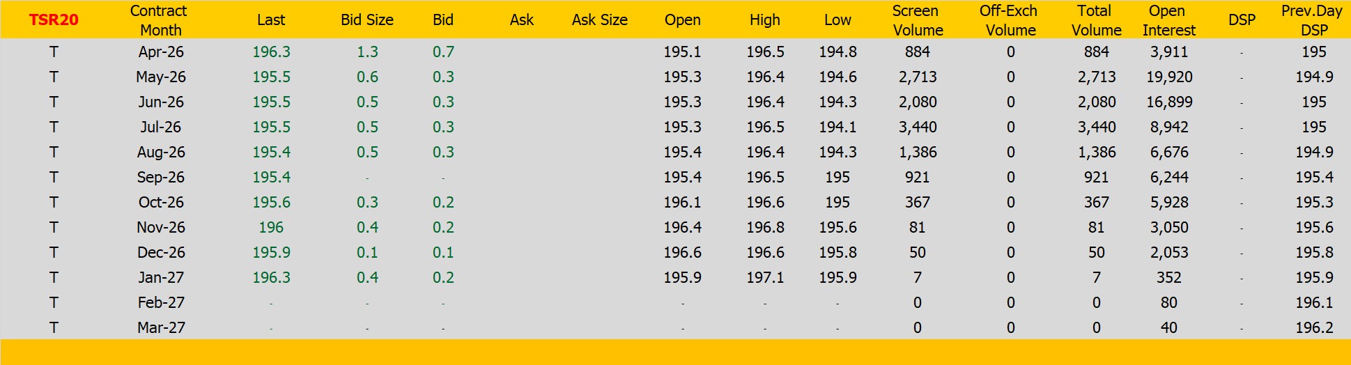Select the Nov-26 contract month cell

tap(161, 228)
